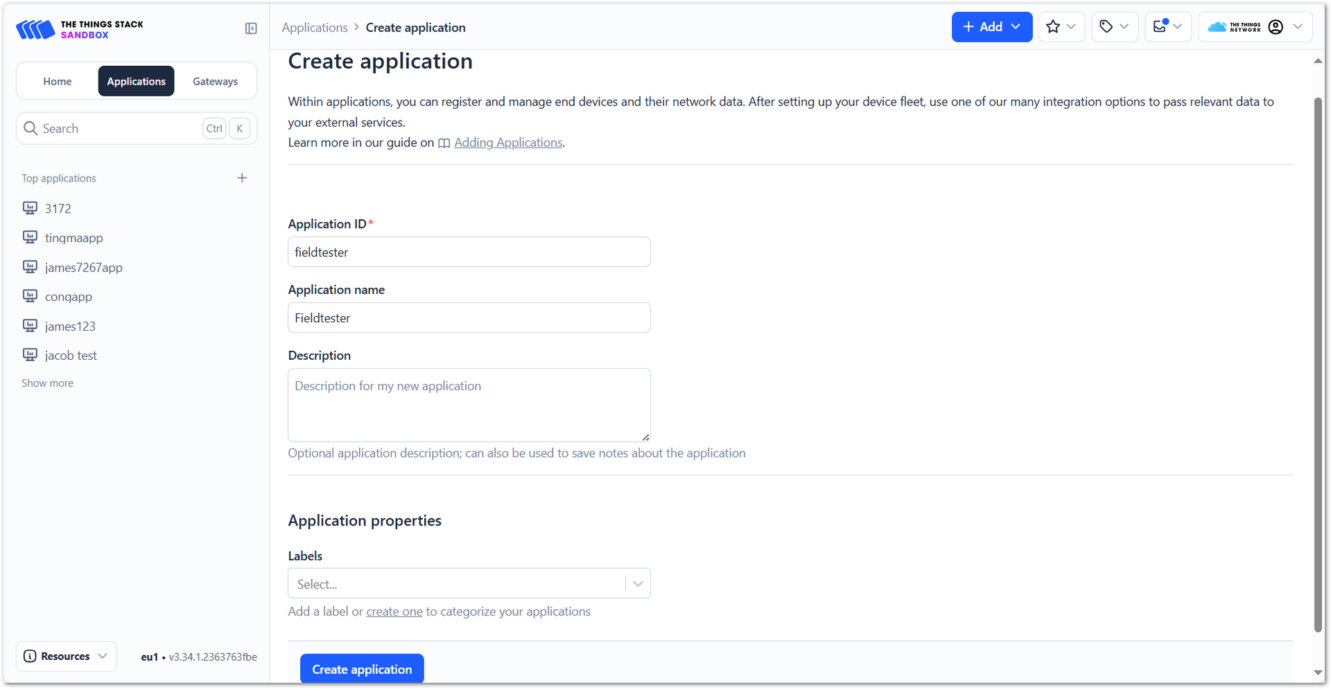Viewport: 1331px width, 689px height.
Task: Click the tag labels icon
Action: pos(1107,26)
